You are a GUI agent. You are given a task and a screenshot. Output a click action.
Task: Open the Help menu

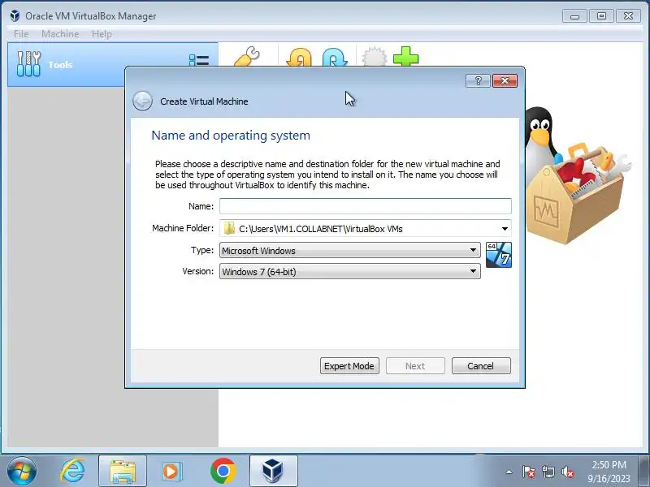point(102,34)
